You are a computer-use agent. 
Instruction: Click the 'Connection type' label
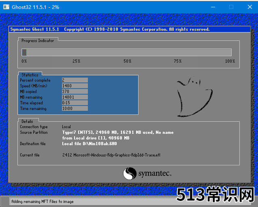click(x=34, y=127)
